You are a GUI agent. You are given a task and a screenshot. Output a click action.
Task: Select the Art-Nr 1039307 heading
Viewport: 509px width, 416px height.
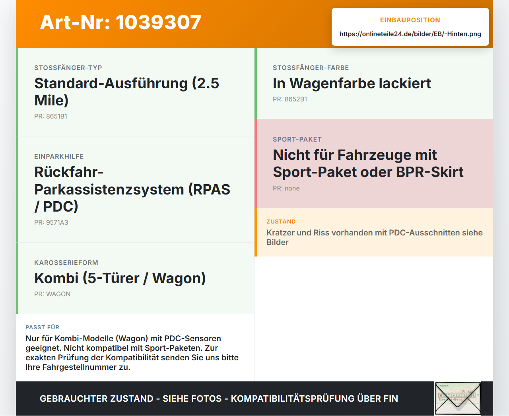[120, 22]
